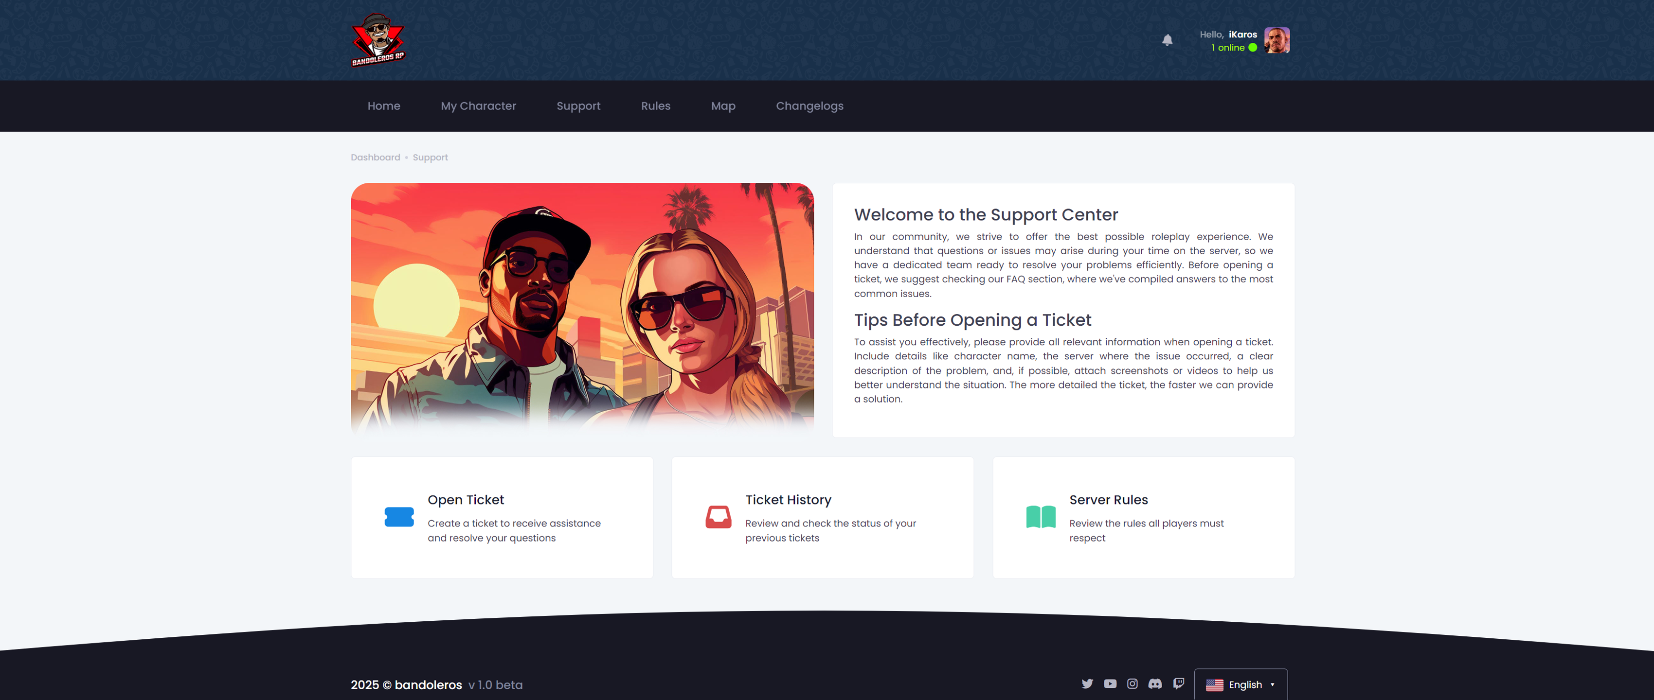Click the Support breadcrumb
Viewport: 1654px width, 700px height.
[430, 157]
